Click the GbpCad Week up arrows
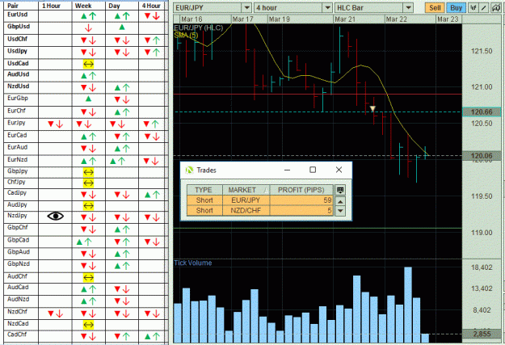Screen dimensions: 505x345 (84, 242)
